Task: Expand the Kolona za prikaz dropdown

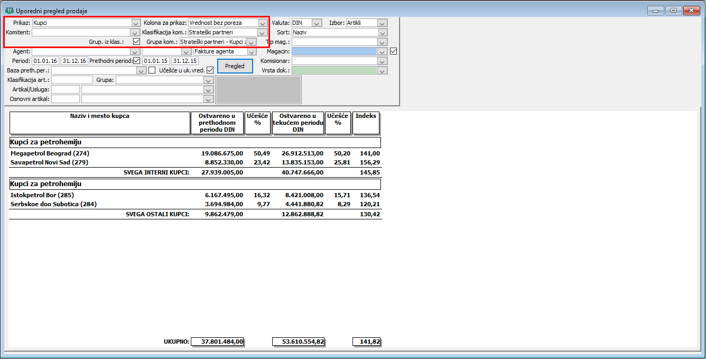Action: [262, 23]
